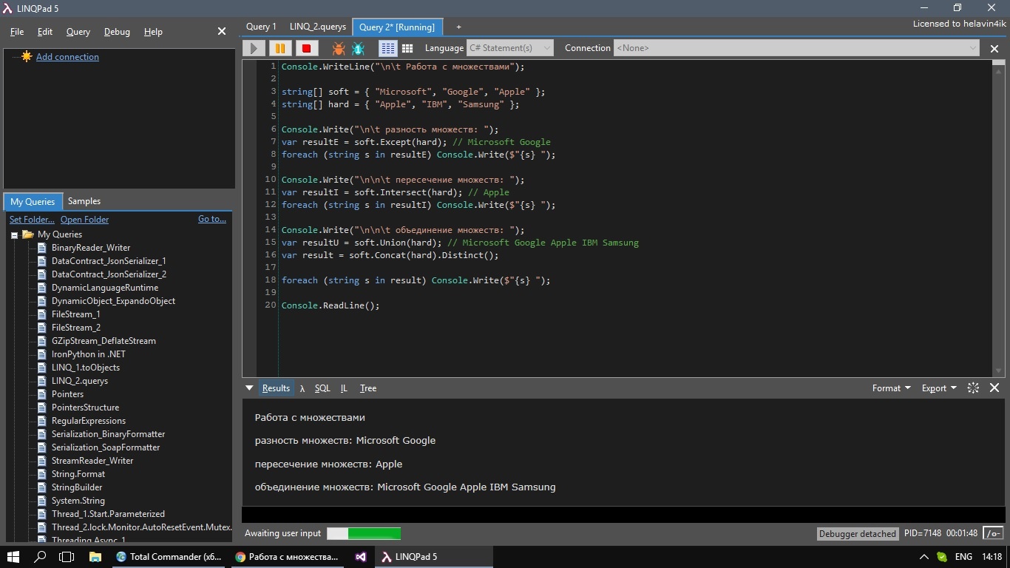Add a new query tab with plus
The width and height of the screenshot is (1010, 568).
tap(458, 27)
